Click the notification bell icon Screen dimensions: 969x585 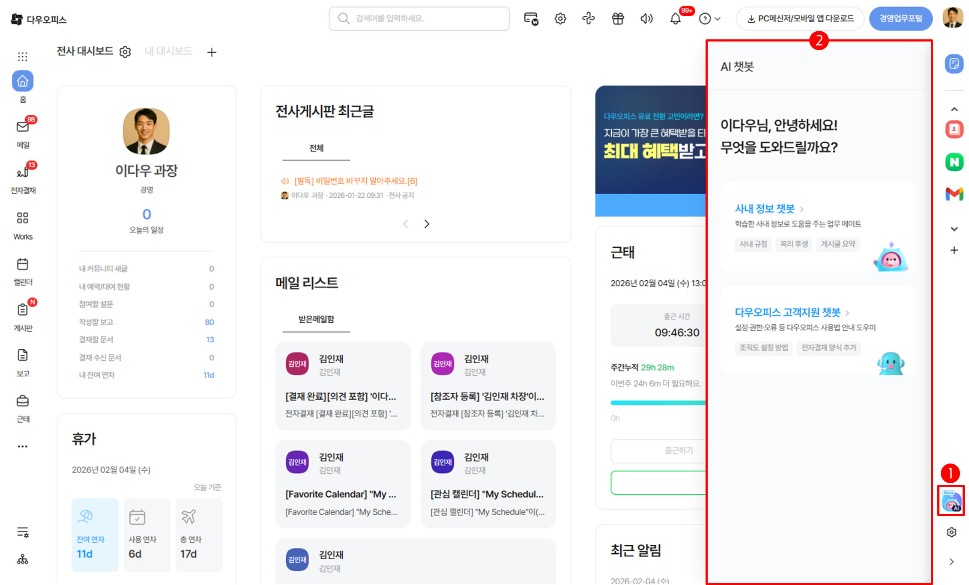675,19
